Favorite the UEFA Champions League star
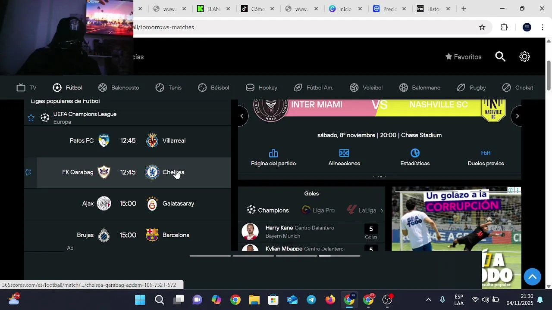Screen dimensions: 552x310 (31, 118)
